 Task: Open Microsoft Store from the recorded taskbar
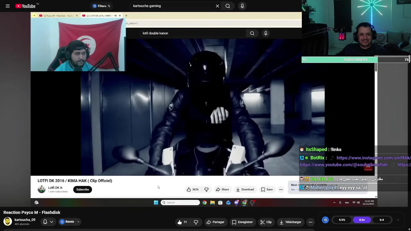pyautogui.click(x=220, y=202)
